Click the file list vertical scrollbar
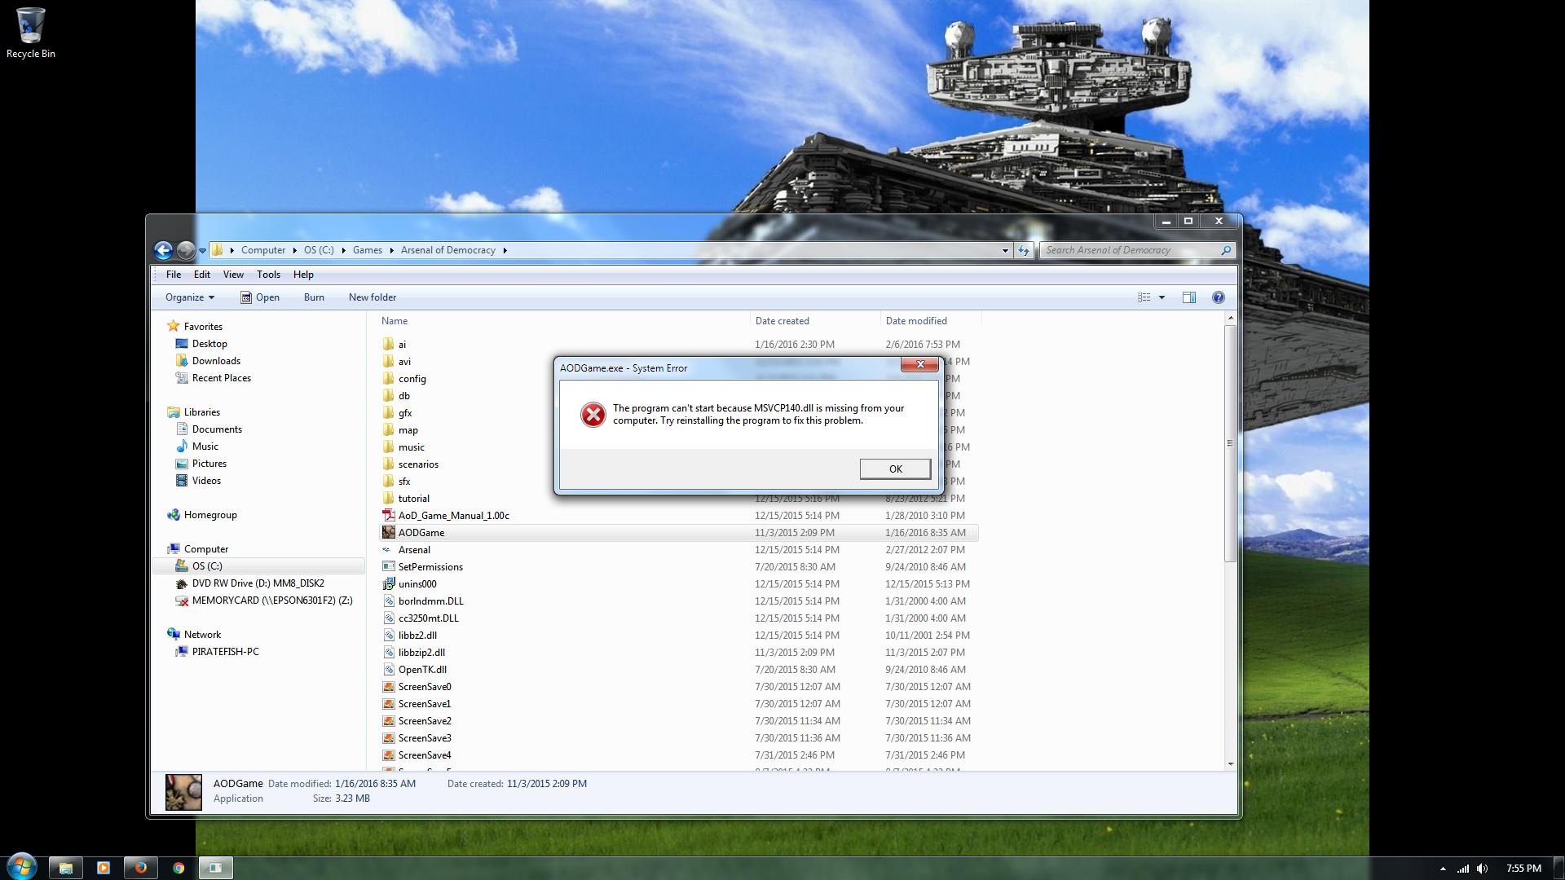This screenshot has height=880, width=1565. (1230, 443)
